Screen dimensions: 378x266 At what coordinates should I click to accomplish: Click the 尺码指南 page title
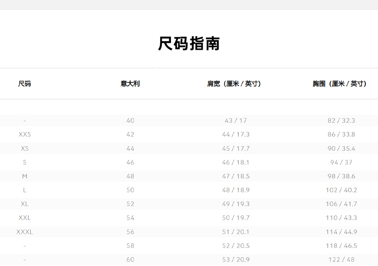[x=189, y=44]
